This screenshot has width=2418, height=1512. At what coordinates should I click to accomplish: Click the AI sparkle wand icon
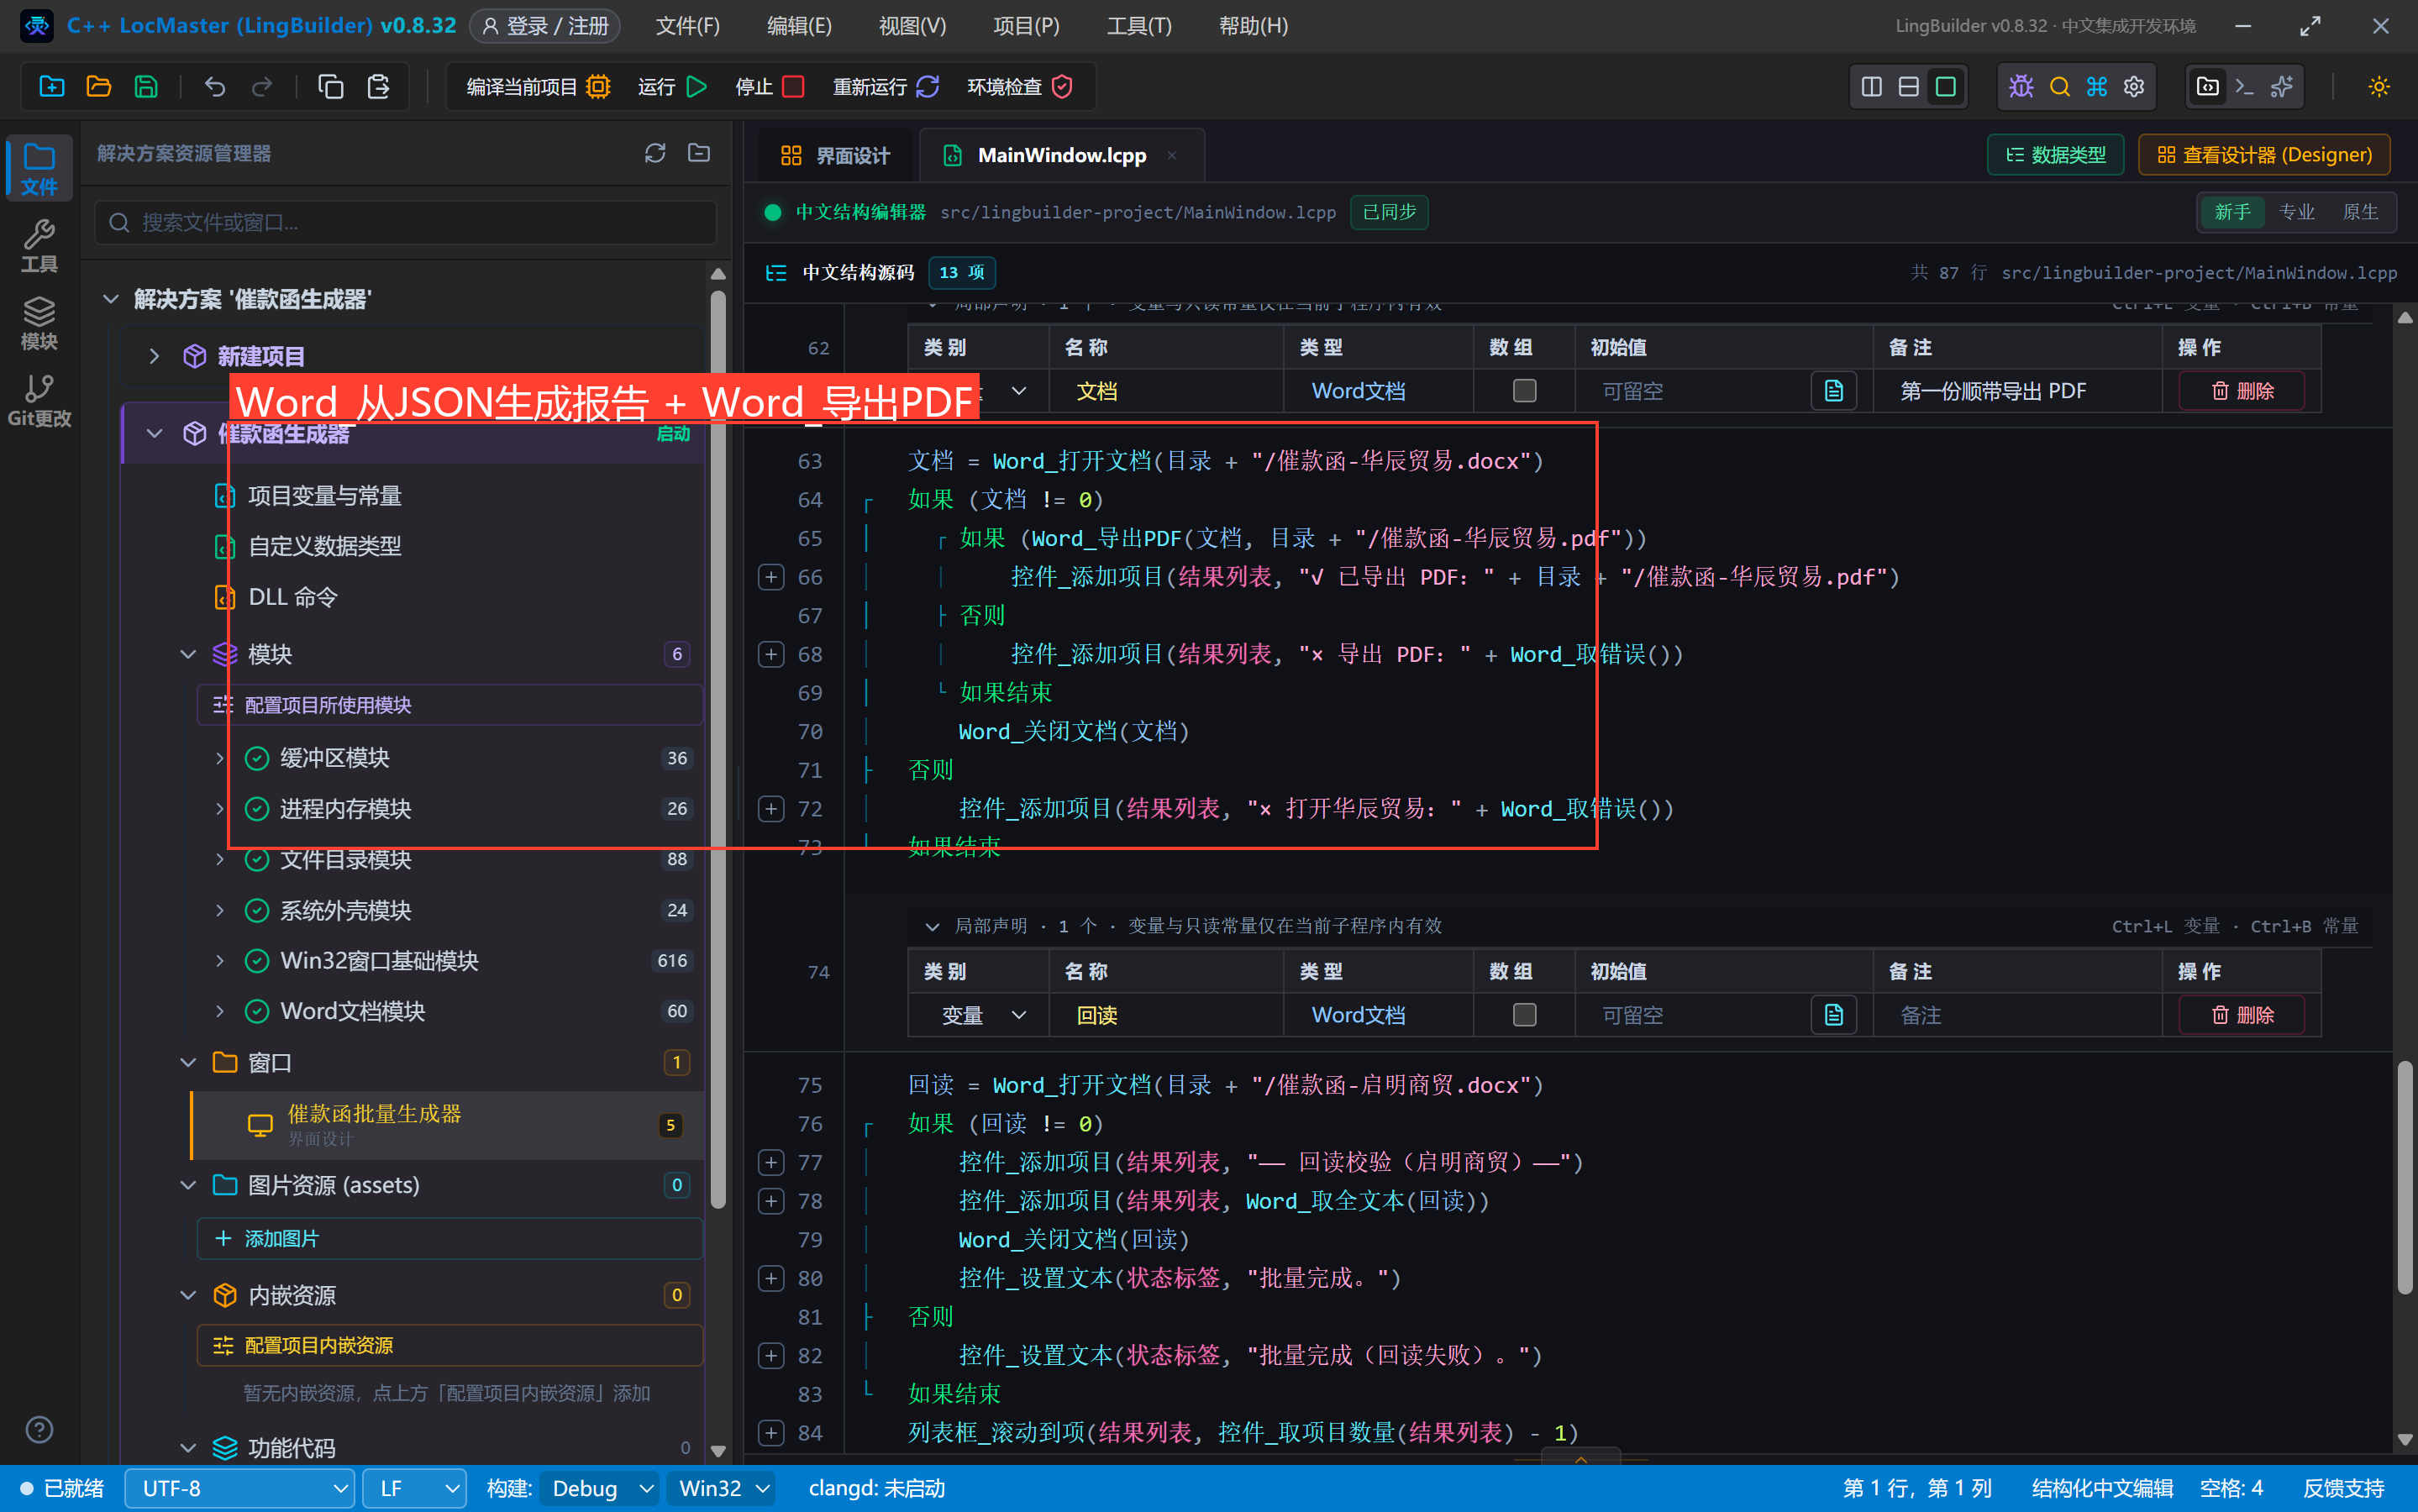pyautogui.click(x=2281, y=87)
